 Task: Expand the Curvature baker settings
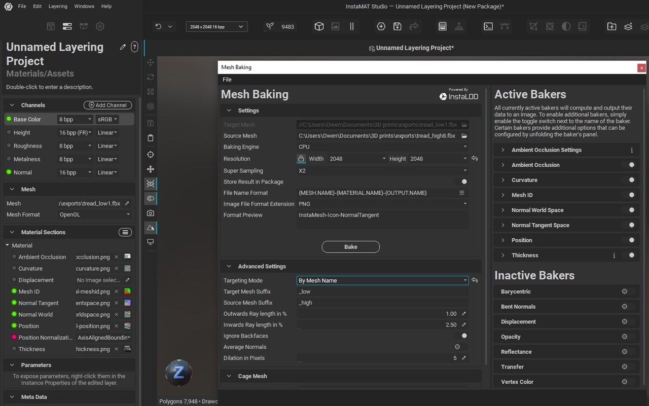[503, 180]
